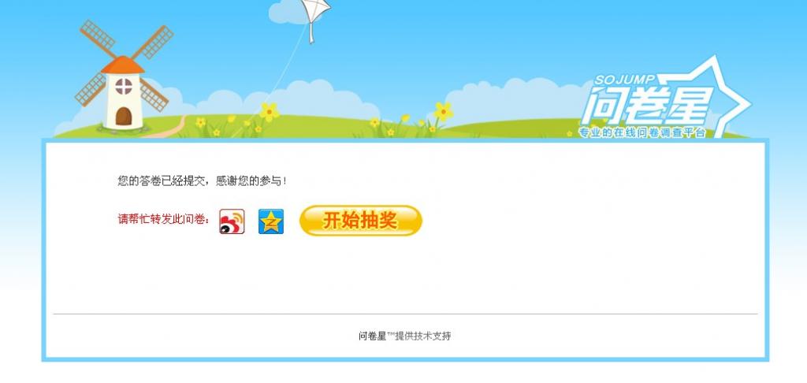Click the 请帮忙转发此问卷 red label
The height and width of the screenshot is (383, 807).
(164, 219)
